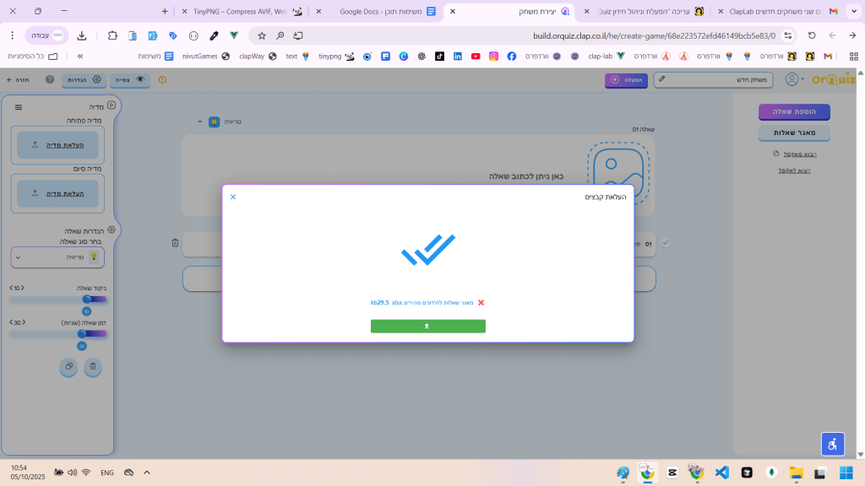This screenshot has width=865, height=486.
Task: Mark answer 01 as correct checkmark
Action: point(666,243)
